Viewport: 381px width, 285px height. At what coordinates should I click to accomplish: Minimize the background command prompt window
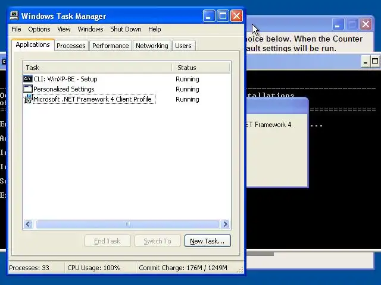(x=365, y=62)
